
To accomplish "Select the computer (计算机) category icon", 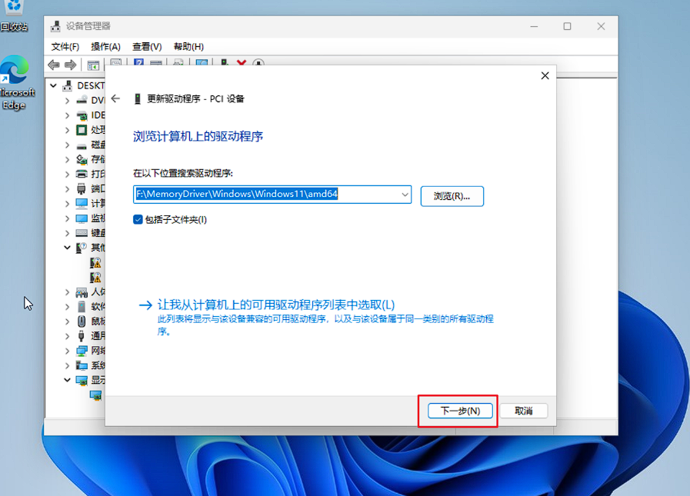I will [x=82, y=203].
